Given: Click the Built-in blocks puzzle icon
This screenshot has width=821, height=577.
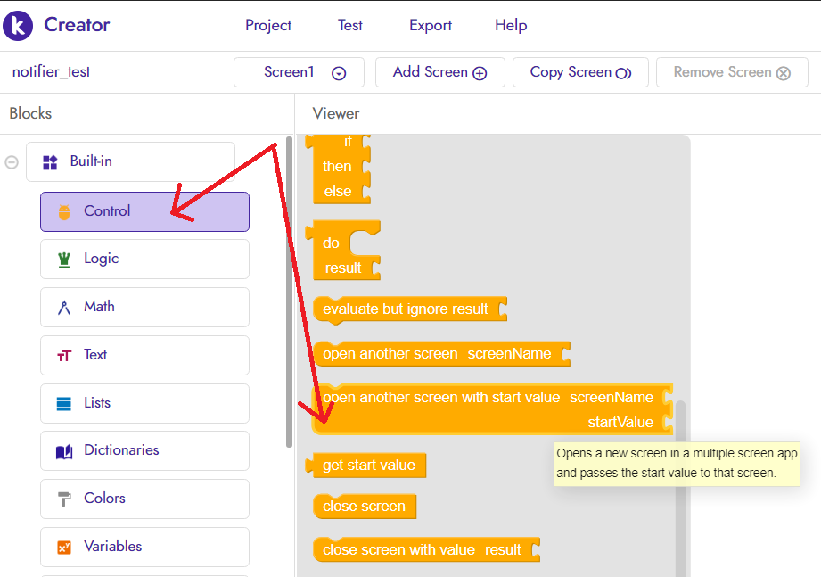Looking at the screenshot, I should [50, 162].
